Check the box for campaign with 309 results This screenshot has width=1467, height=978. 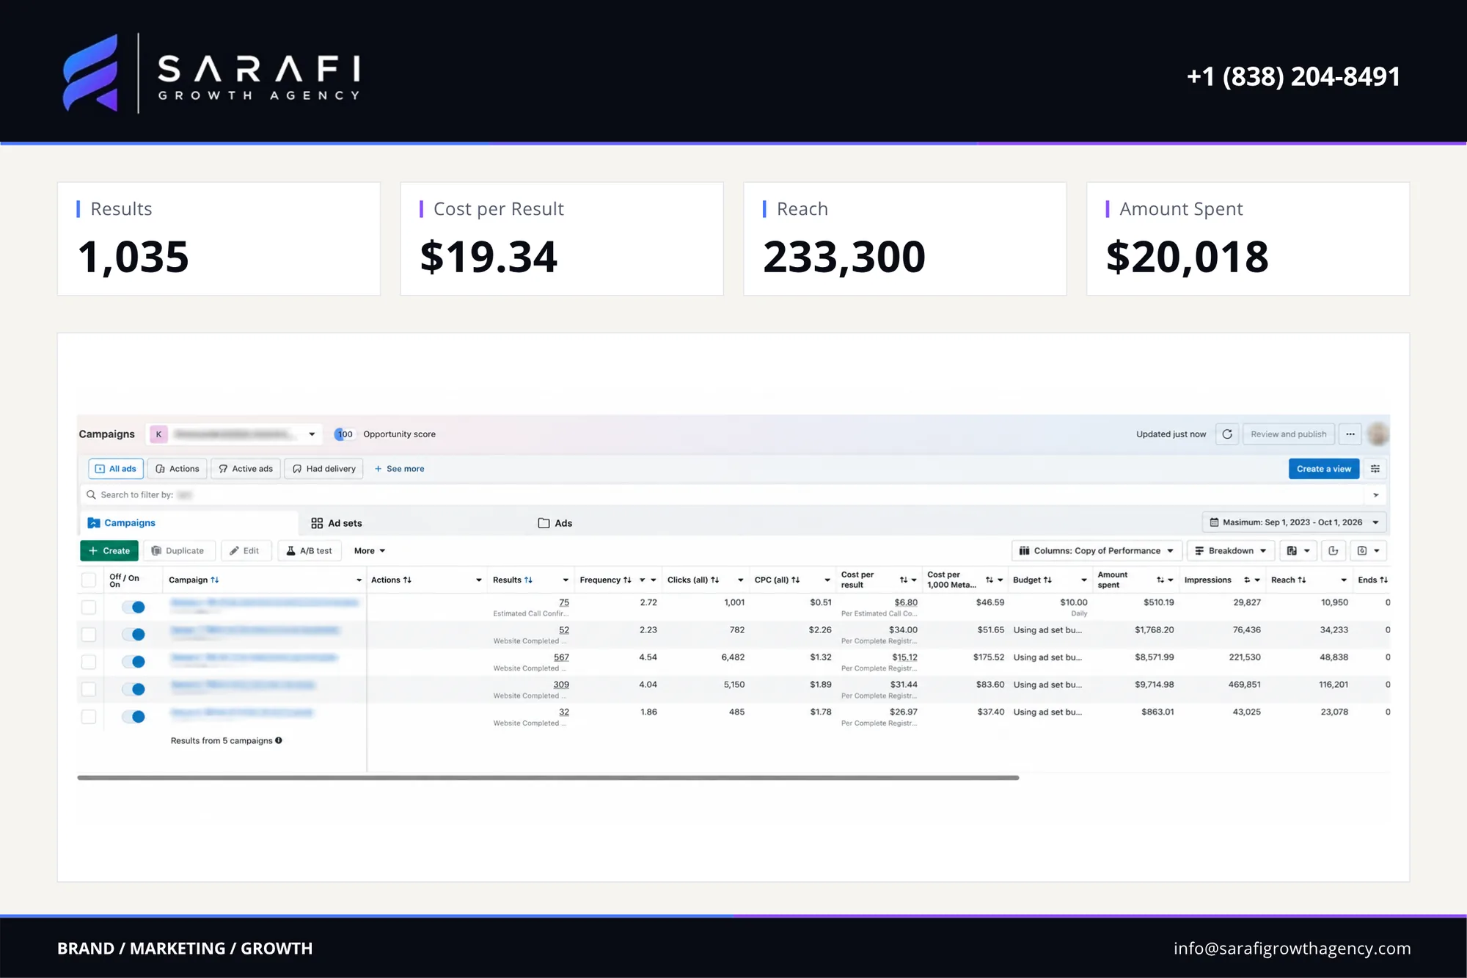point(89,690)
